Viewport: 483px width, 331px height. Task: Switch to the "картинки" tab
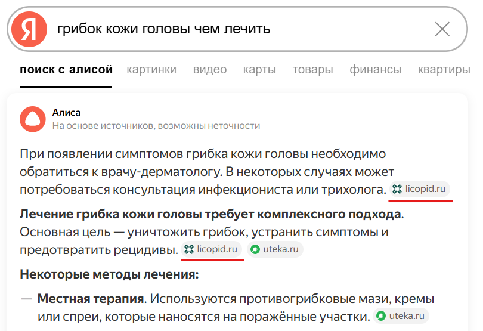pyautogui.click(x=151, y=70)
